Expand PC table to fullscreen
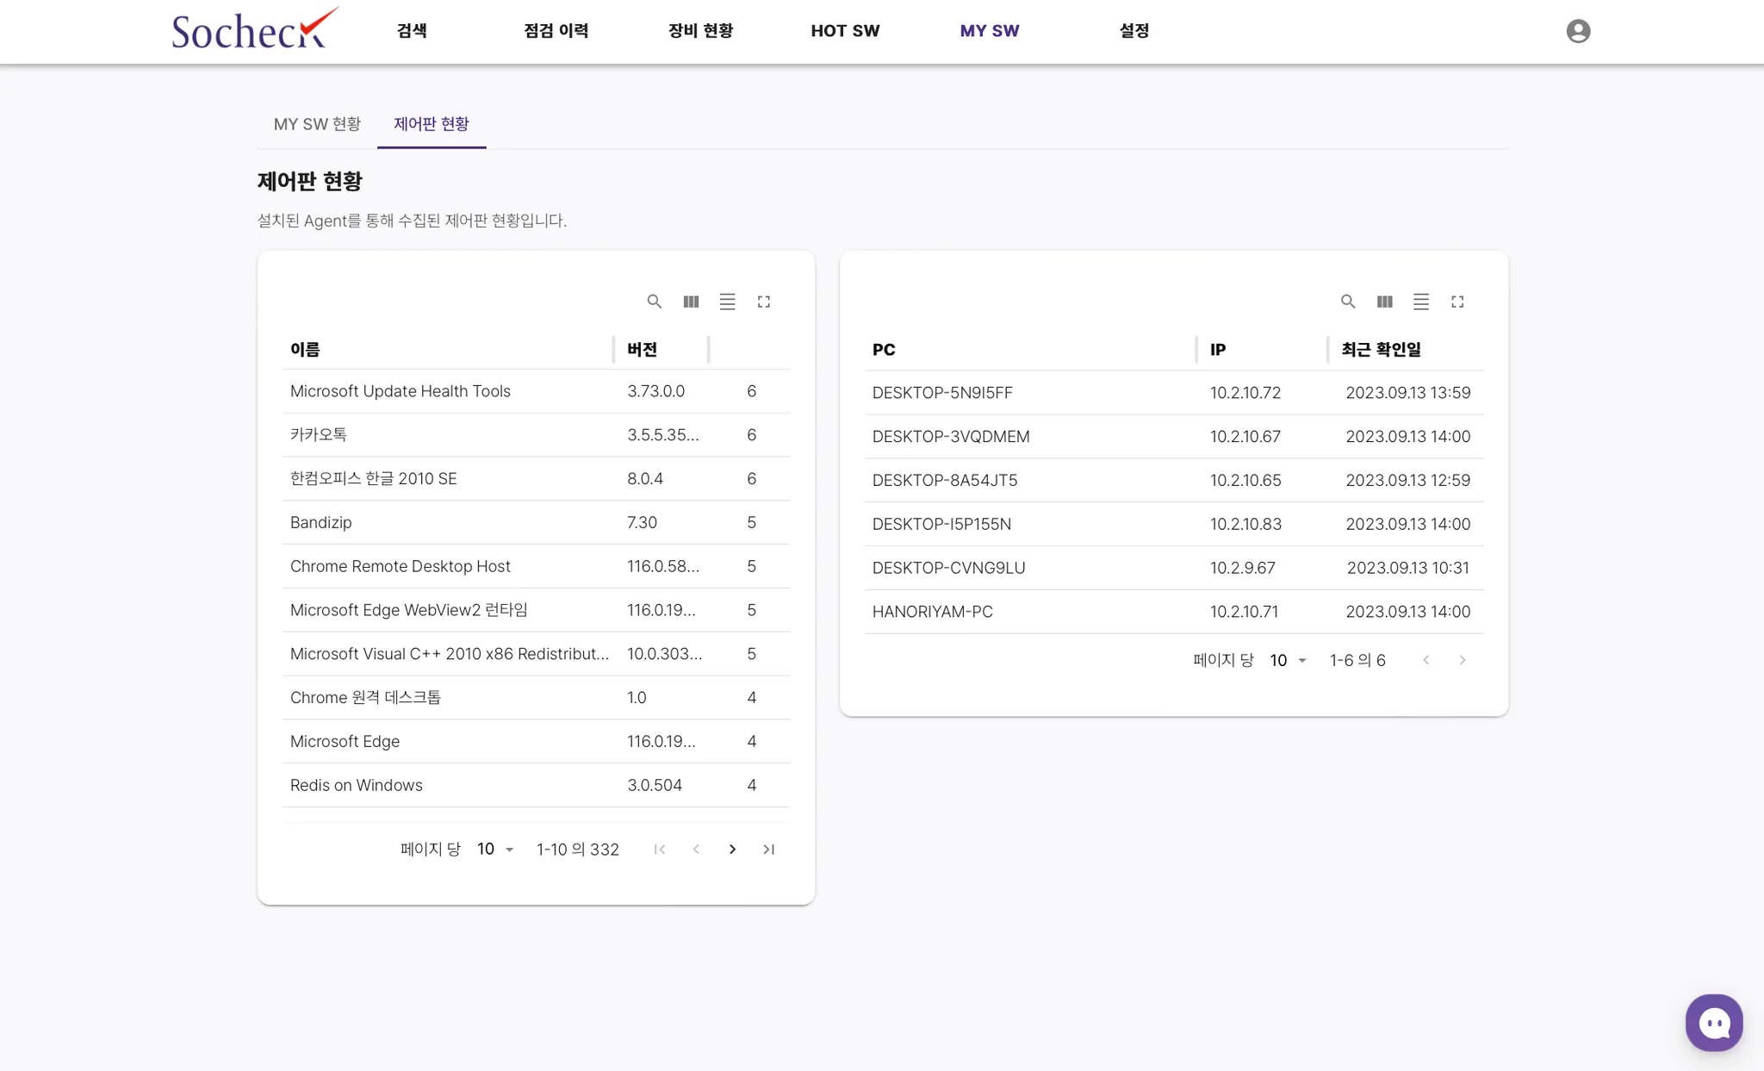Screen dimensions: 1764x1071 tap(1457, 302)
